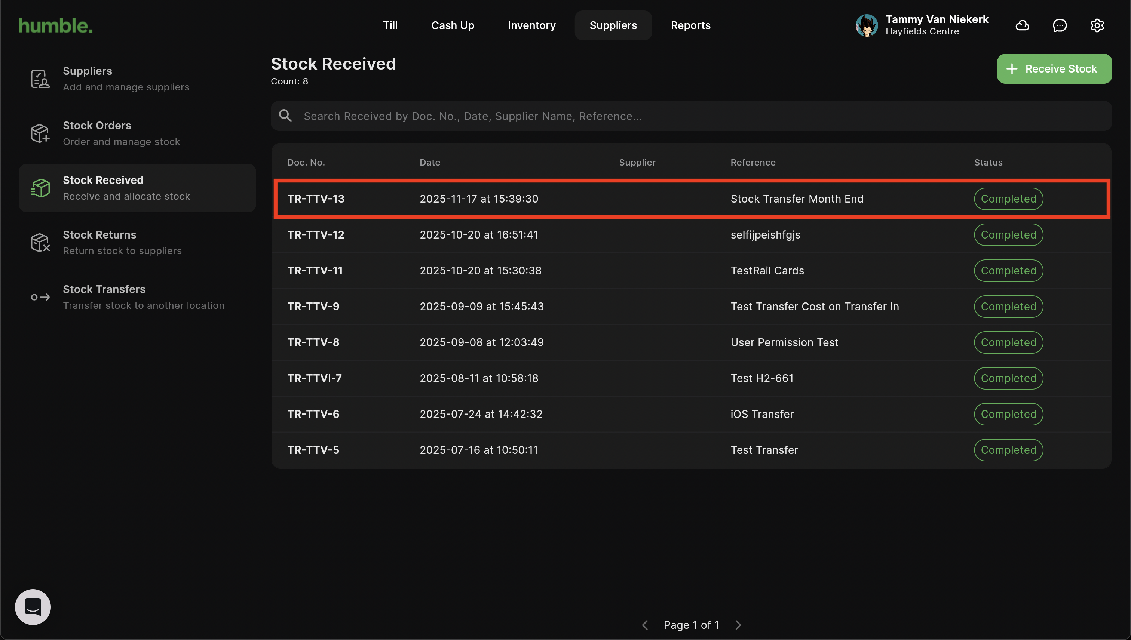The width and height of the screenshot is (1131, 640).
Task: Click the Receive Stock button
Action: (x=1054, y=68)
